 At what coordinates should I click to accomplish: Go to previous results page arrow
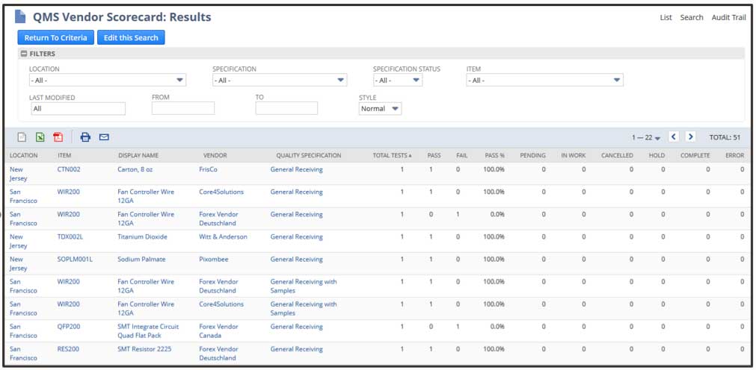[x=674, y=137]
